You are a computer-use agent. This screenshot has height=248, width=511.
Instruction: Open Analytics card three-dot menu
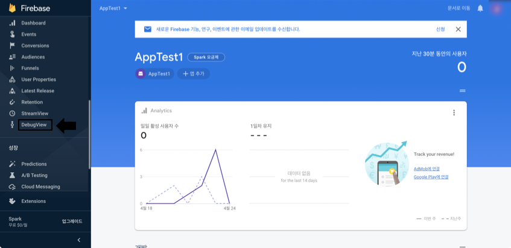(454, 113)
